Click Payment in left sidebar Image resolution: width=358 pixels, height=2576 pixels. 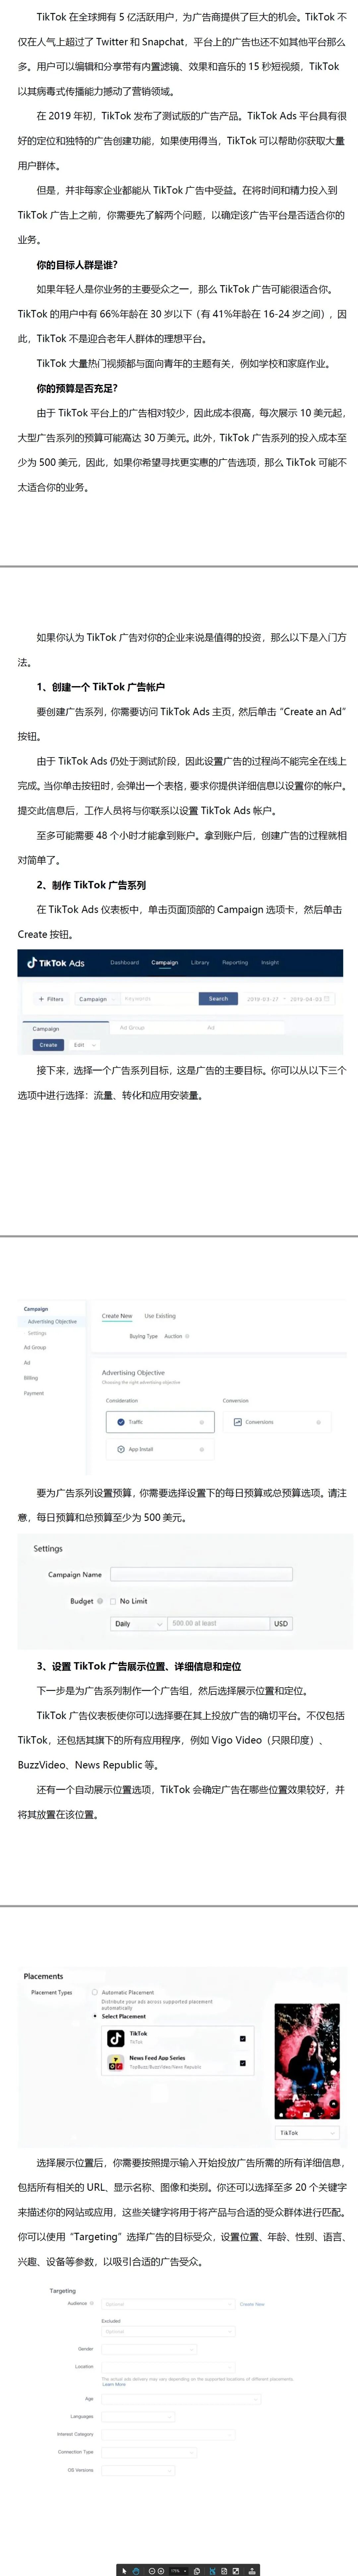click(x=34, y=1393)
